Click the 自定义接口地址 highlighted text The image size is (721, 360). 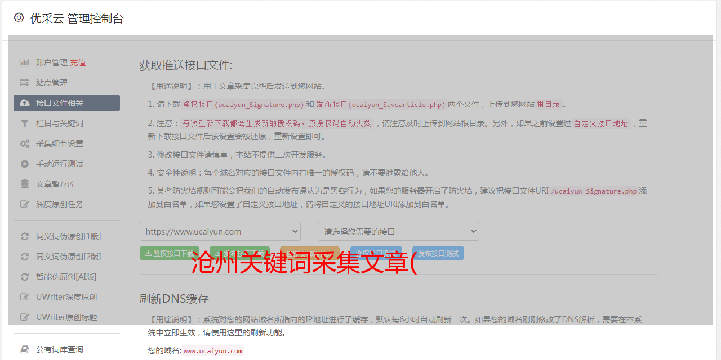tap(600, 123)
